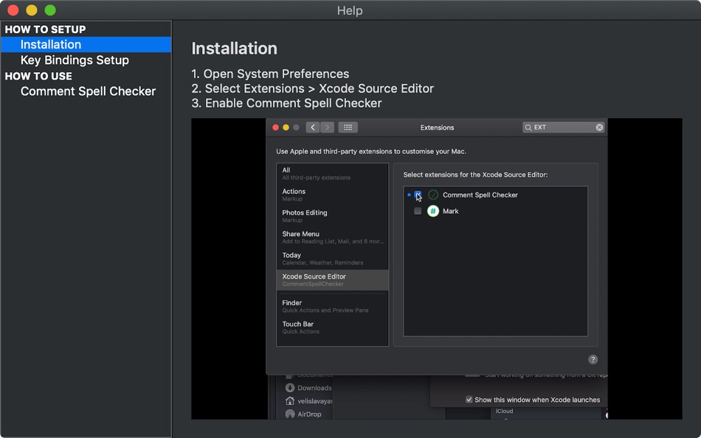This screenshot has height=438, width=701.
Task: Maximize the Help window with green button
Action: pyautogui.click(x=50, y=10)
